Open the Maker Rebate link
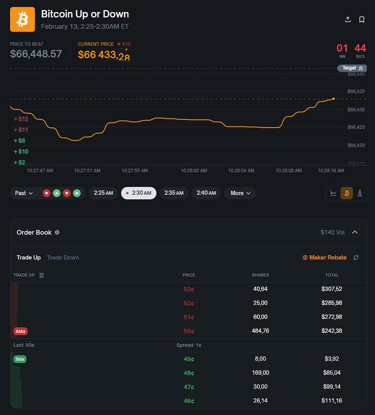Screen dimensions: 375x415 click(x=325, y=258)
